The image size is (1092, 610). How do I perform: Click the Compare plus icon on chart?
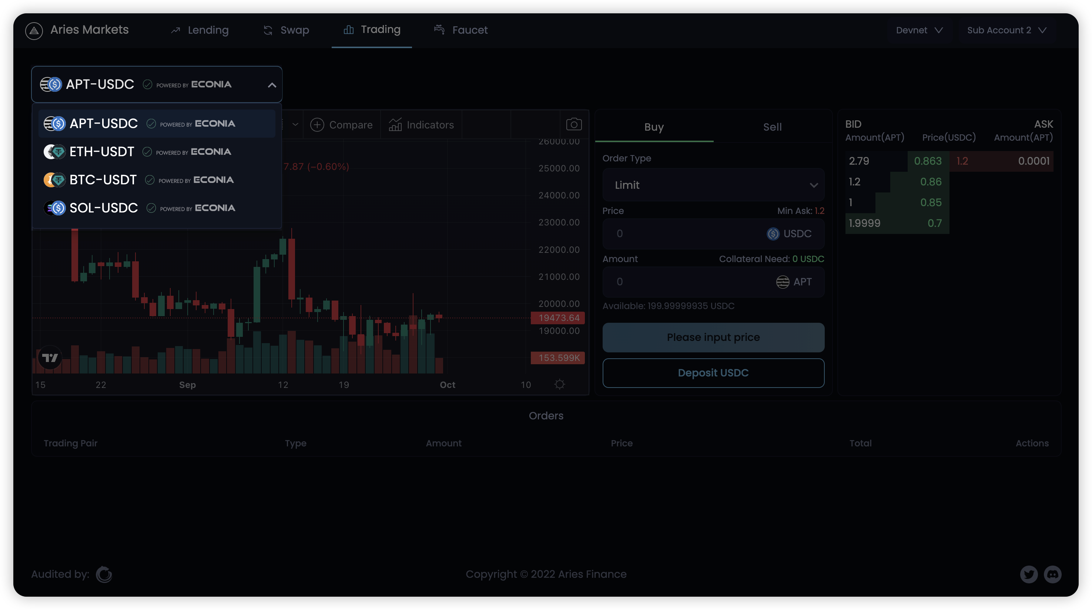point(317,125)
